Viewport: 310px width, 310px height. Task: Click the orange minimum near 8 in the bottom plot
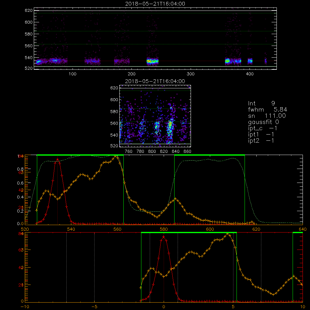pos(273,294)
